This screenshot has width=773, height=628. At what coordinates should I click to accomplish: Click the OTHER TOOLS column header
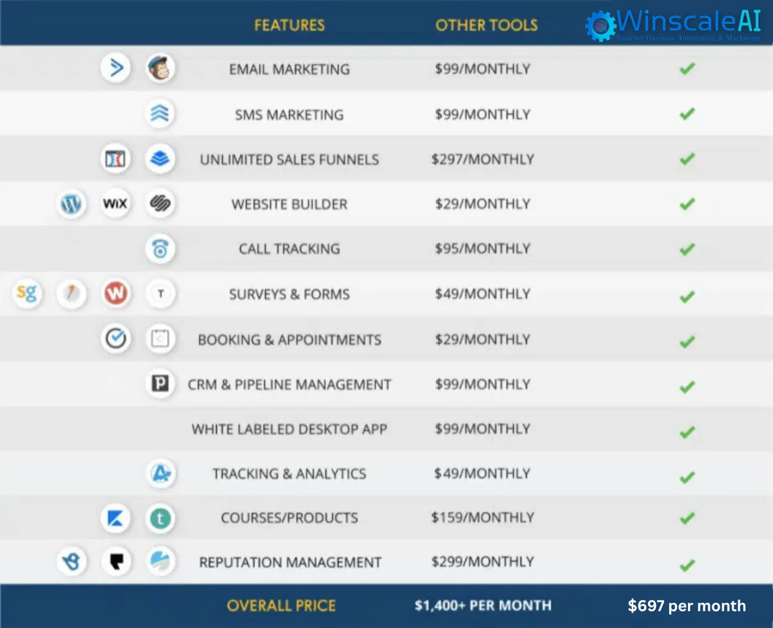point(486,26)
